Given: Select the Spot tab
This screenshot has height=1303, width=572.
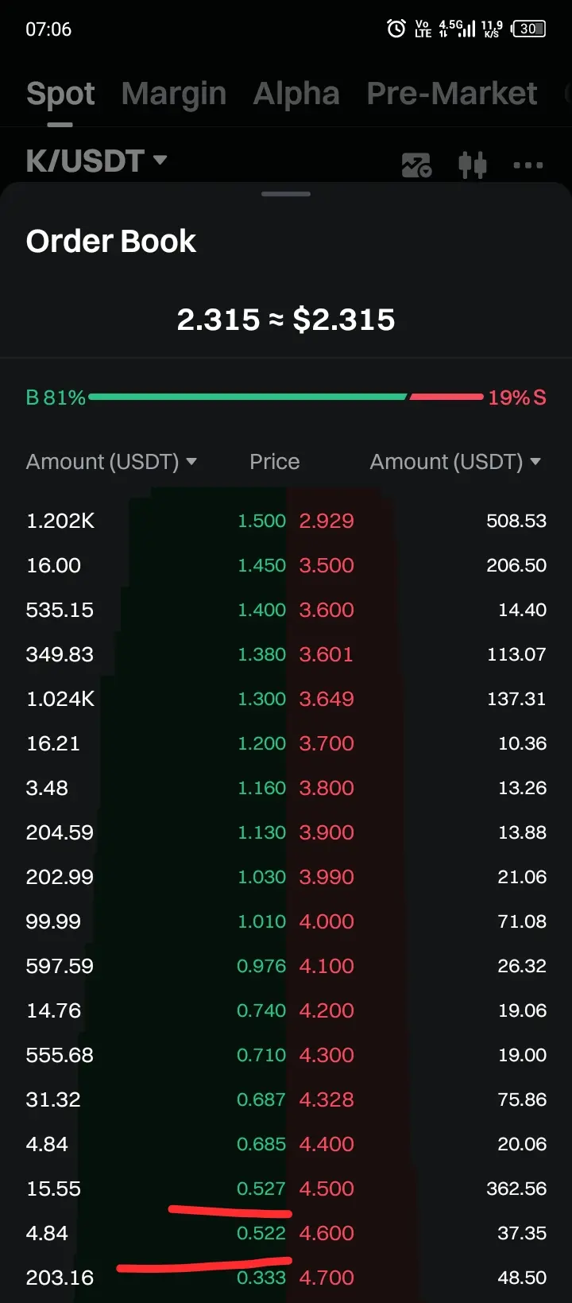Looking at the screenshot, I should [60, 94].
